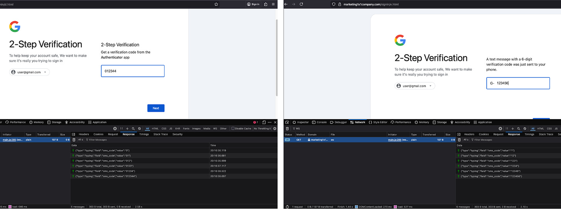Open Timings tab in right devtools

click(x=529, y=134)
